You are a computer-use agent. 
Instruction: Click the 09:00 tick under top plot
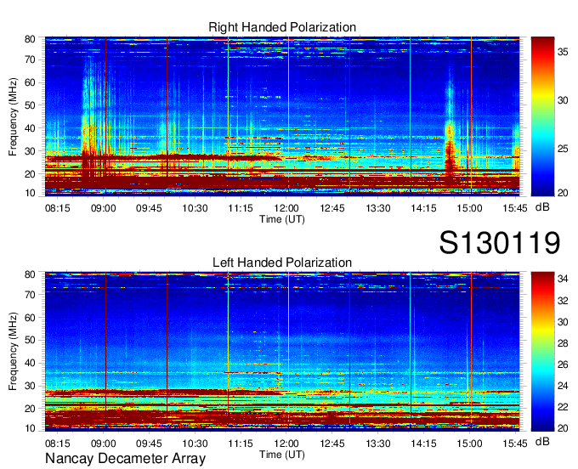pyautogui.click(x=103, y=208)
